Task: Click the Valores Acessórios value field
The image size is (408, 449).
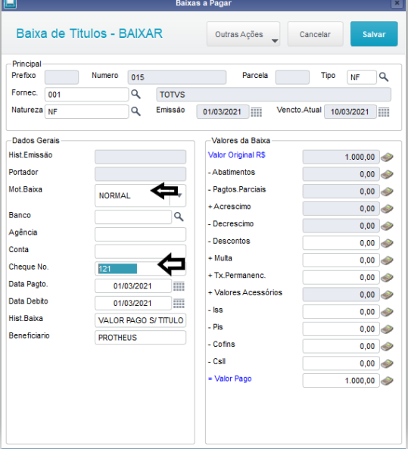Action: click(341, 295)
